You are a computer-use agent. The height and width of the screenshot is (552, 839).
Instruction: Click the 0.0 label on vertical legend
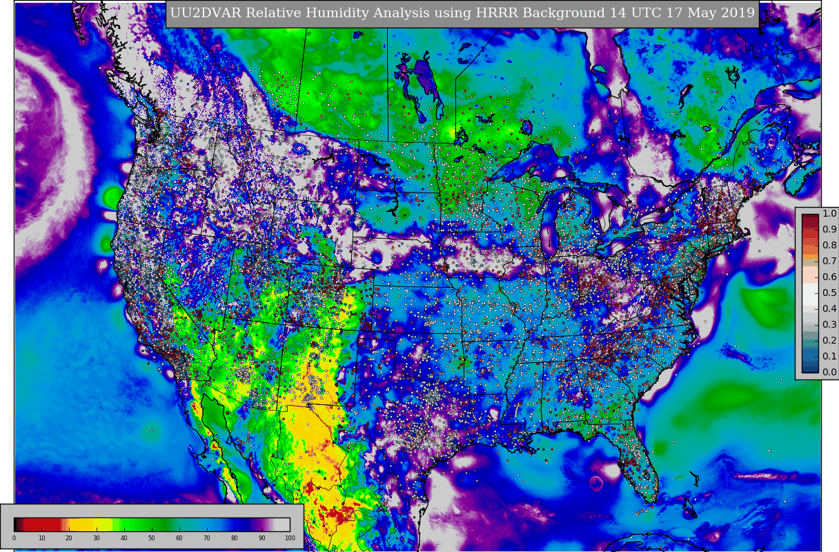[x=829, y=372]
